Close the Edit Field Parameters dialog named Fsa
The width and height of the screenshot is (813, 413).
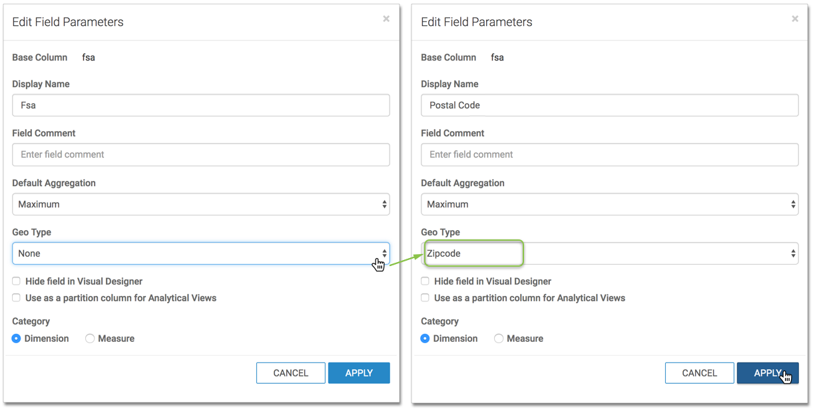pos(386,19)
